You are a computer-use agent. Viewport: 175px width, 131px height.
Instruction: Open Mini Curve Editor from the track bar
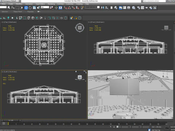click(4, 123)
